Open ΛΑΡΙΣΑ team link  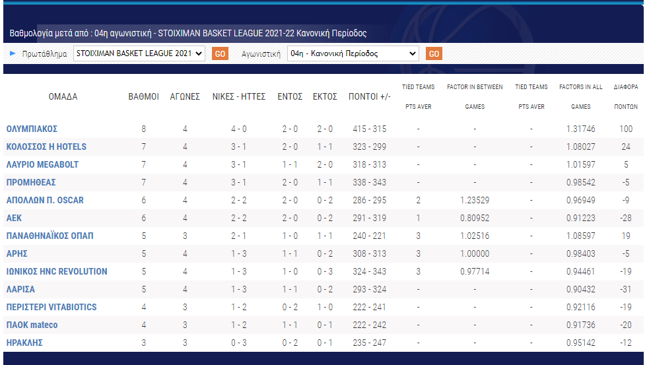pyautogui.click(x=20, y=289)
